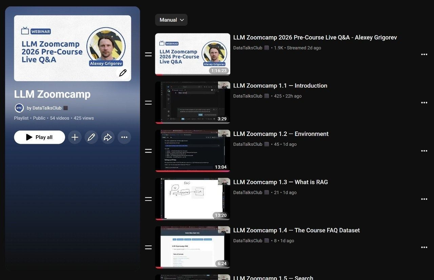The image size is (434, 280).
Task: Grab reorder handle of Pre-Course Live Q&A video
Action: tap(148, 54)
